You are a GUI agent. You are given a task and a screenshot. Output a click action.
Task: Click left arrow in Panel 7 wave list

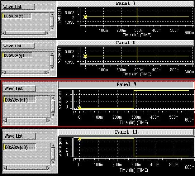pos(4,33)
